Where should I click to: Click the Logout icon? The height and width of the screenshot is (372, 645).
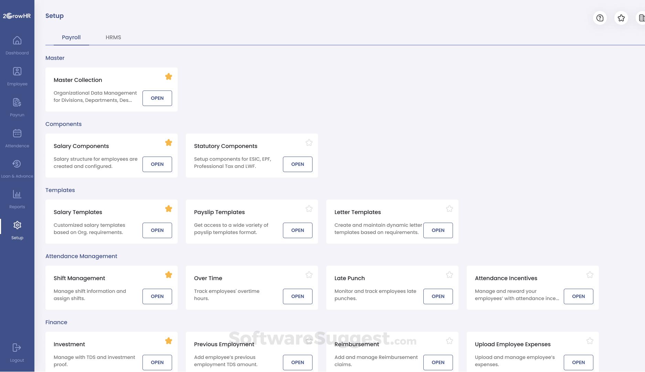[x=17, y=348]
